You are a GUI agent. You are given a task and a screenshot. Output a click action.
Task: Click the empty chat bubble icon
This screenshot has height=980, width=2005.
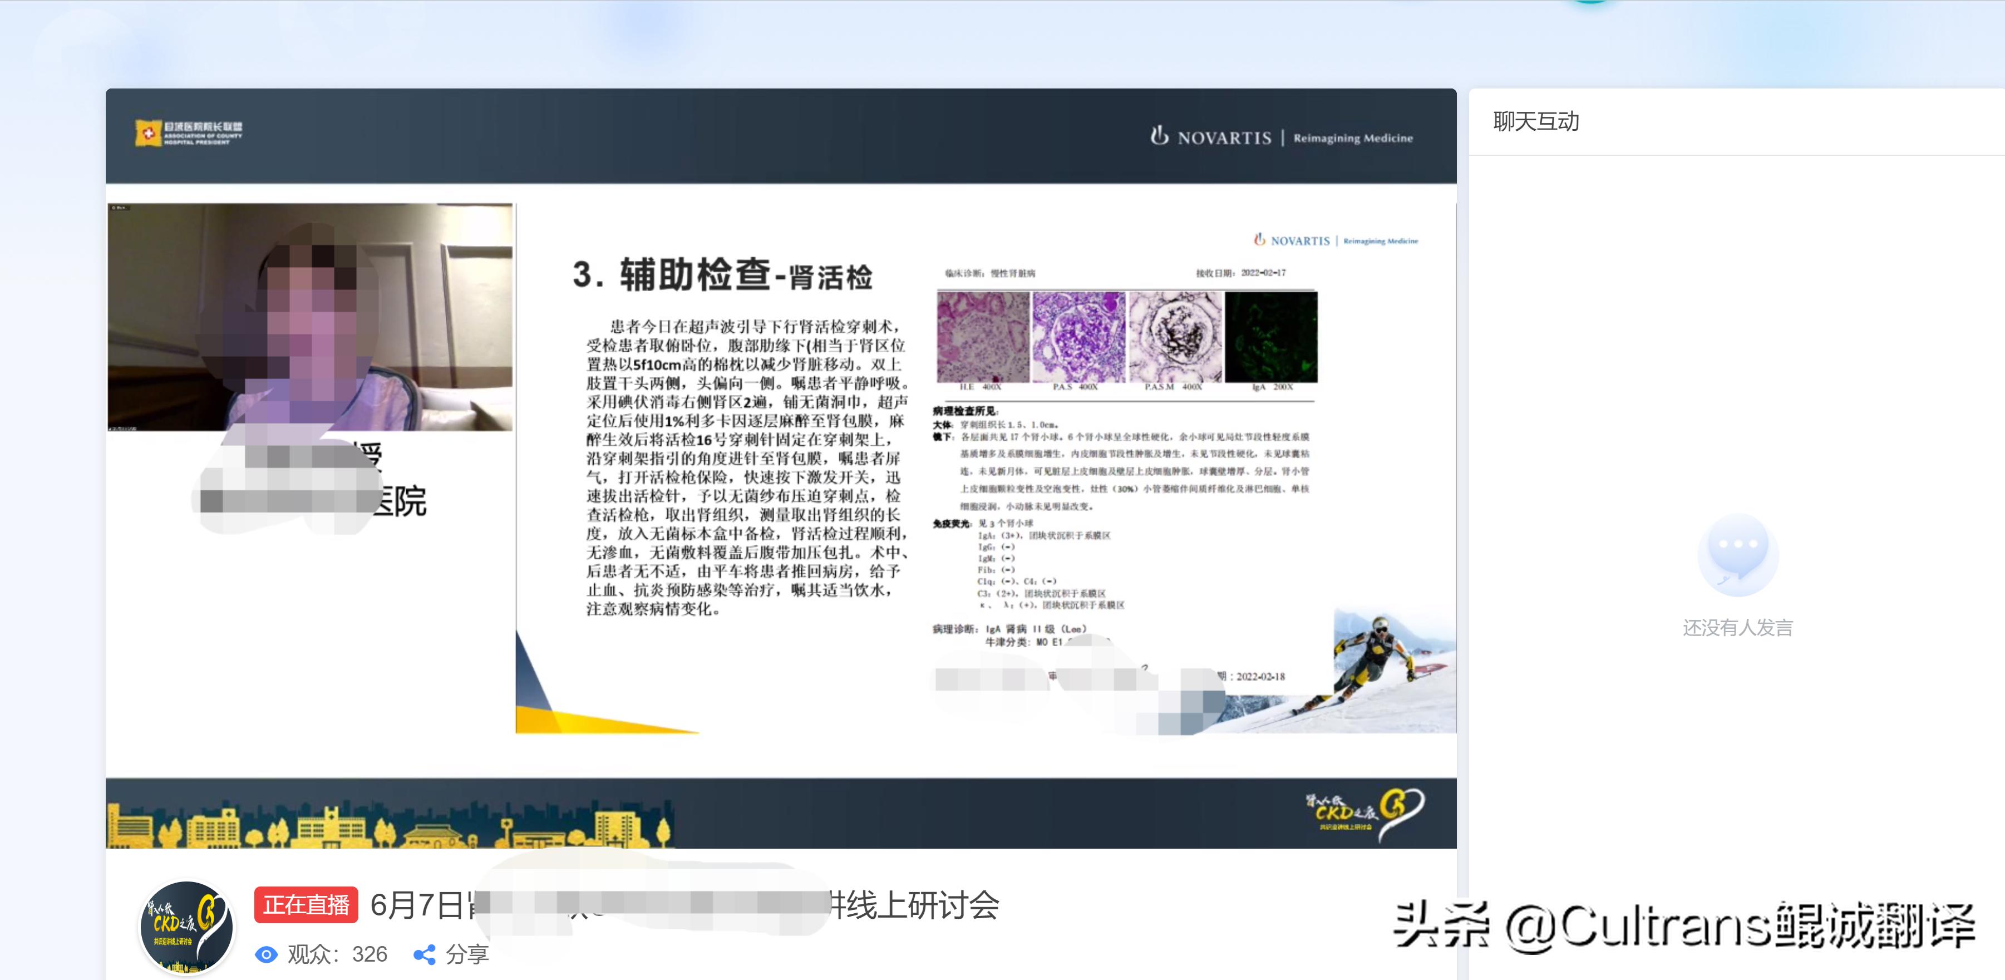pos(1737,556)
